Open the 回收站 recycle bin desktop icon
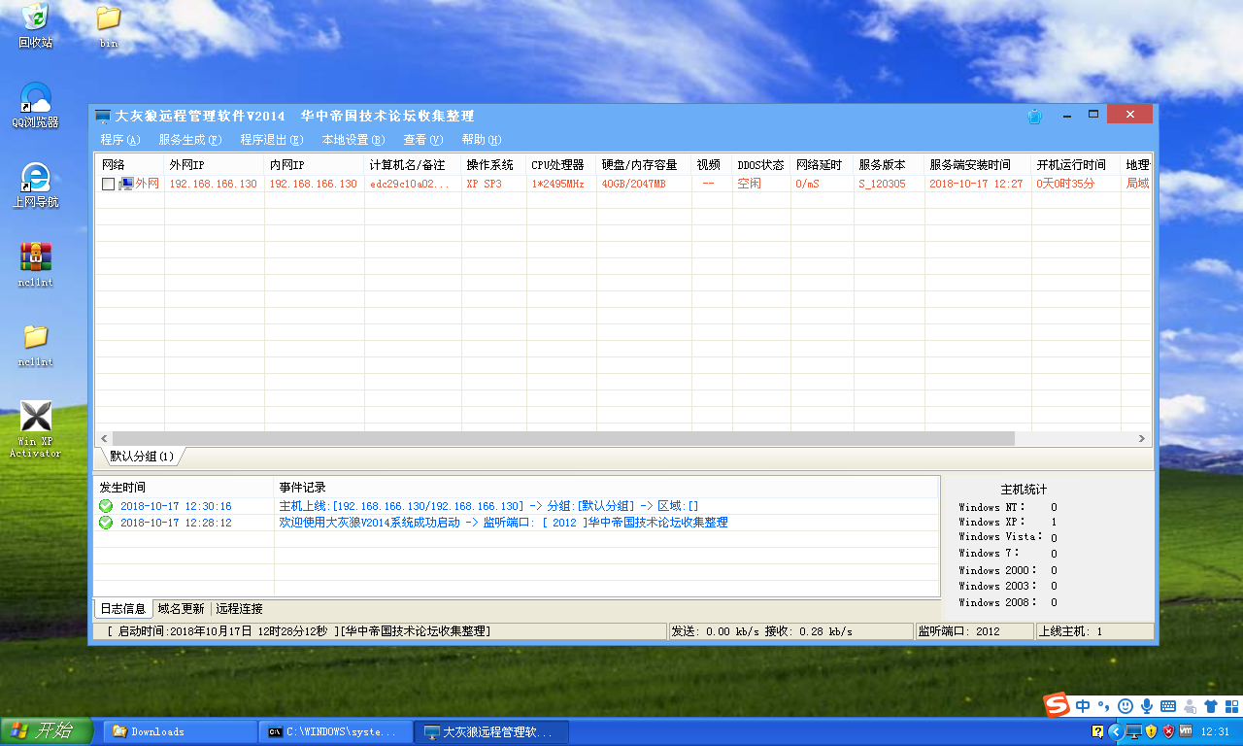 [35, 25]
